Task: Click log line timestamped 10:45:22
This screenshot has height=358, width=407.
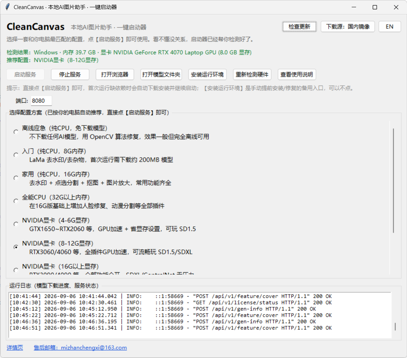Action: 171,315
